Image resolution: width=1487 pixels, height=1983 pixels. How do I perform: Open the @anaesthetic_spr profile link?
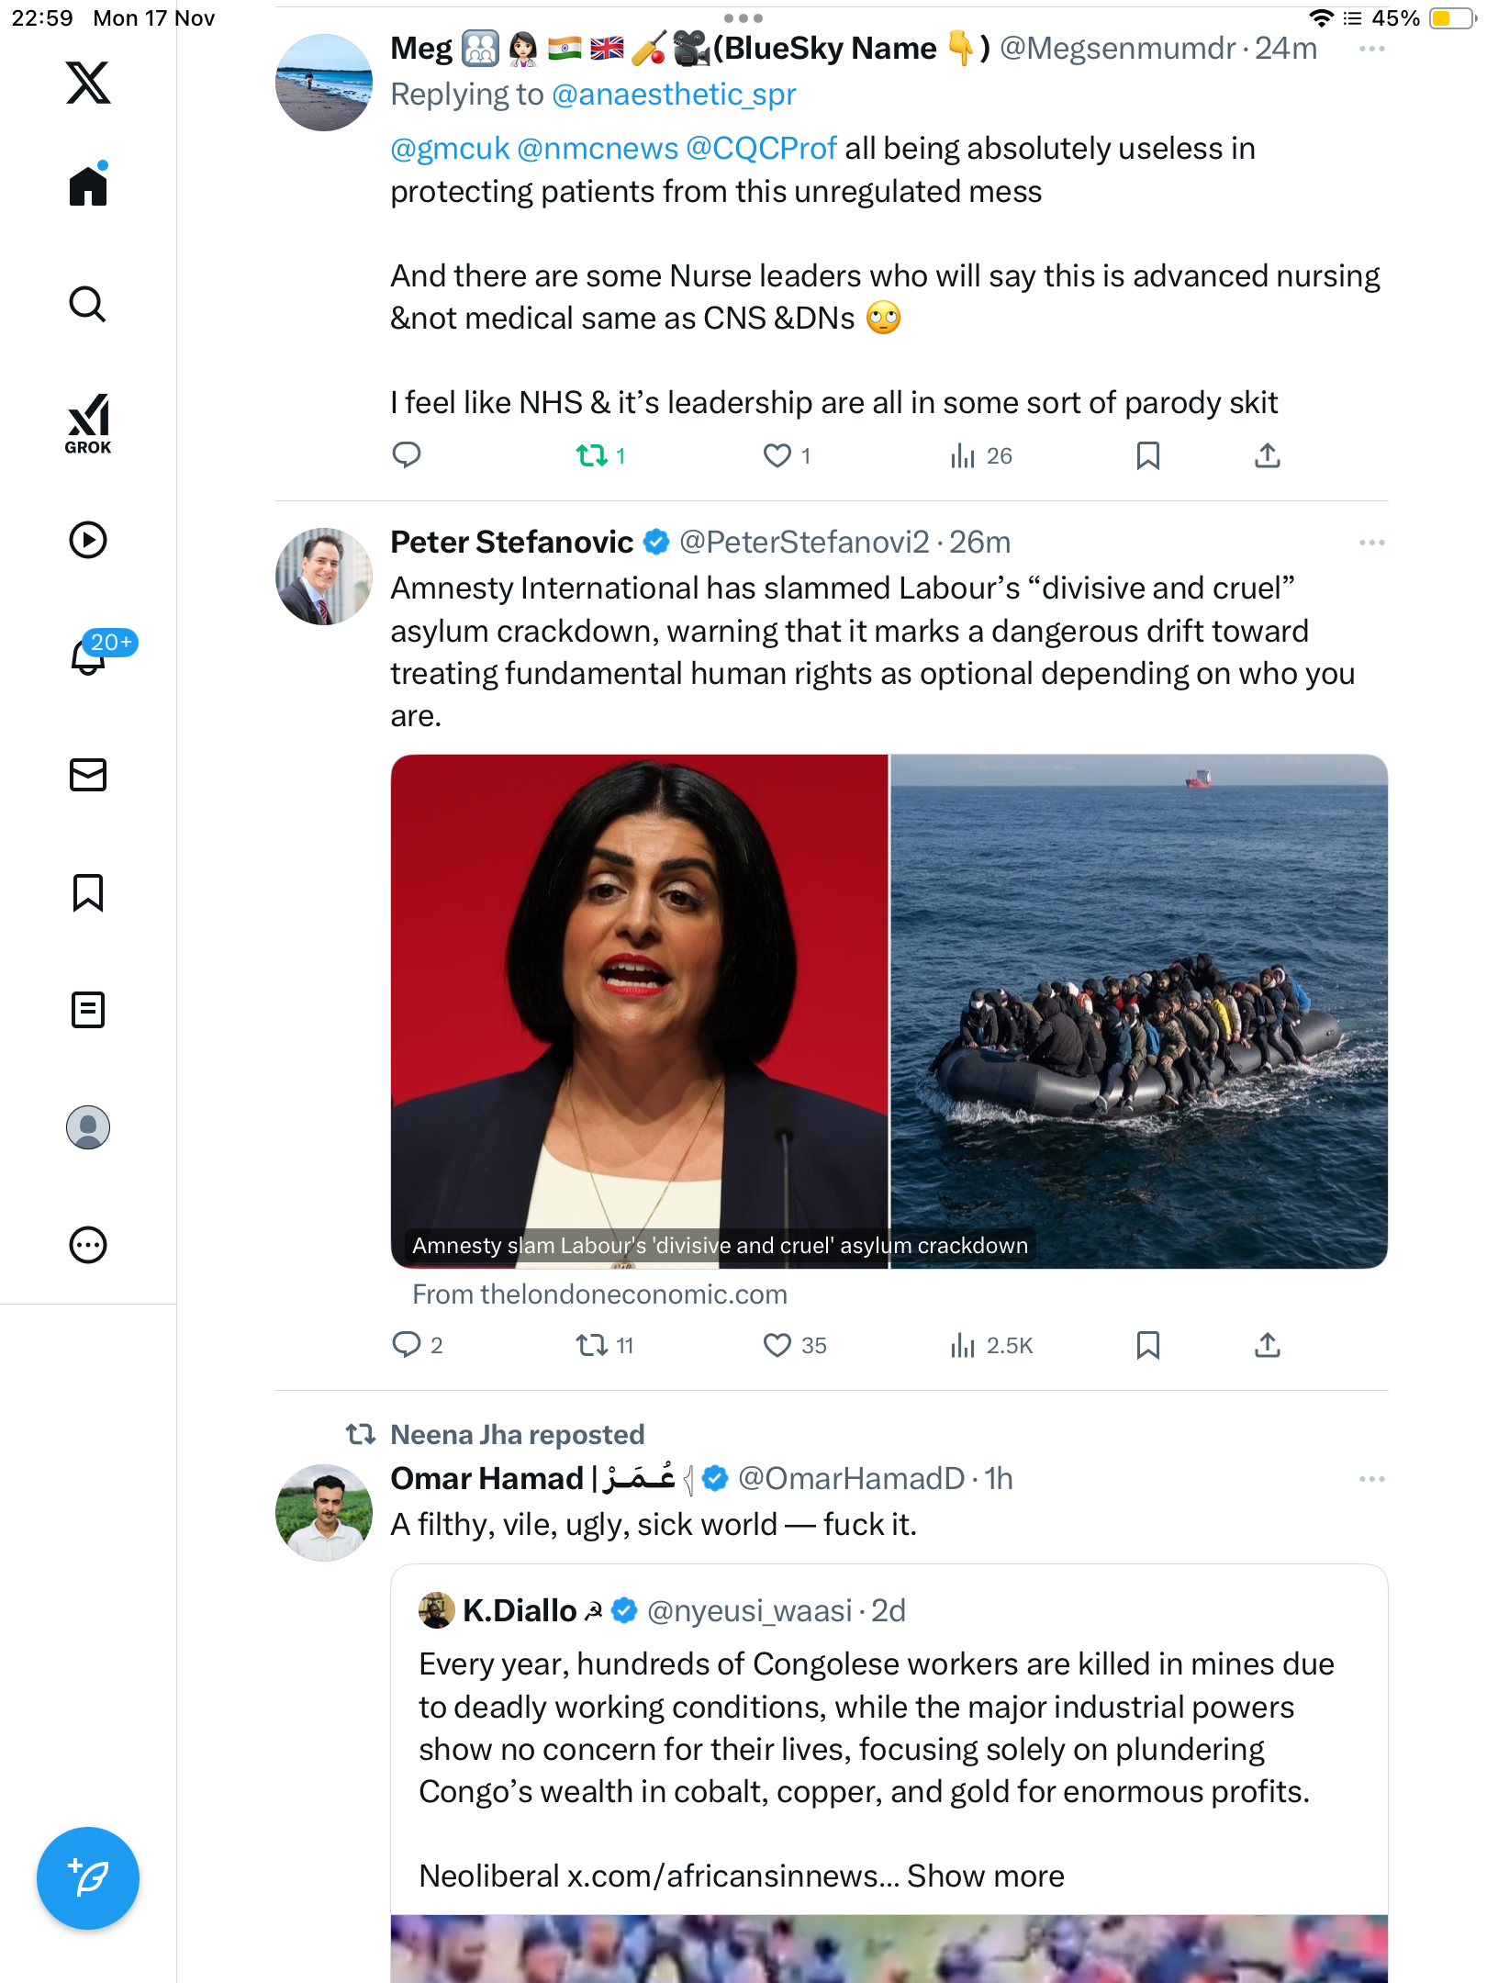click(674, 95)
